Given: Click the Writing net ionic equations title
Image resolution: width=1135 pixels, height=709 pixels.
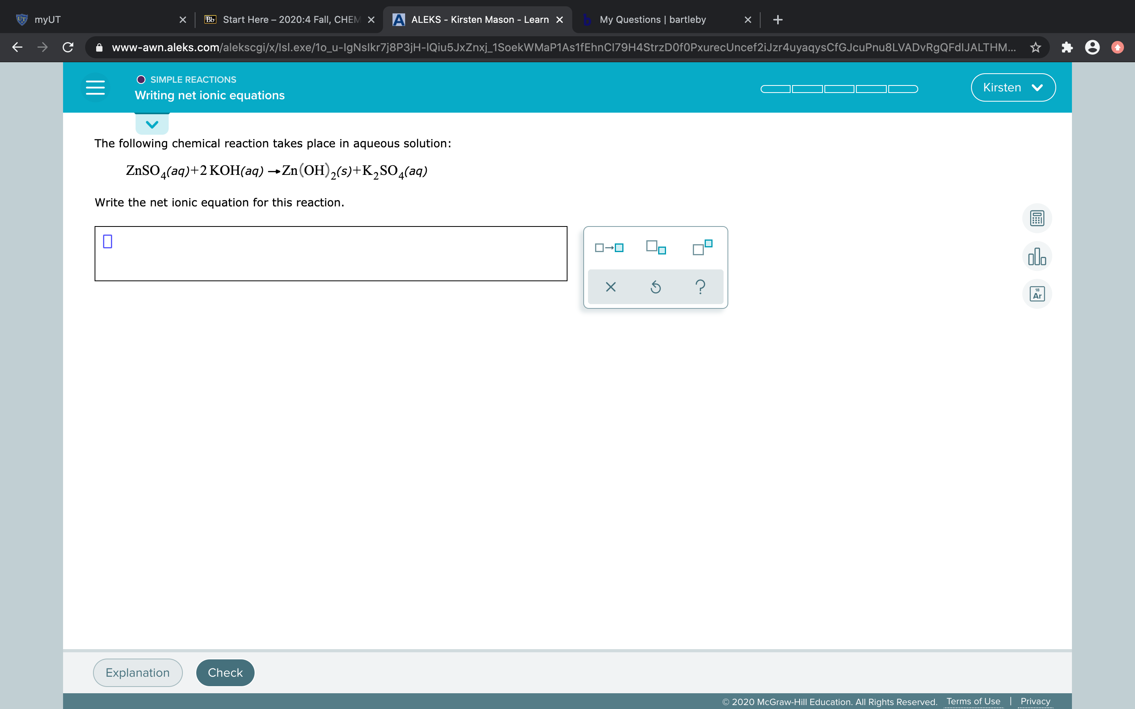Looking at the screenshot, I should coord(210,95).
